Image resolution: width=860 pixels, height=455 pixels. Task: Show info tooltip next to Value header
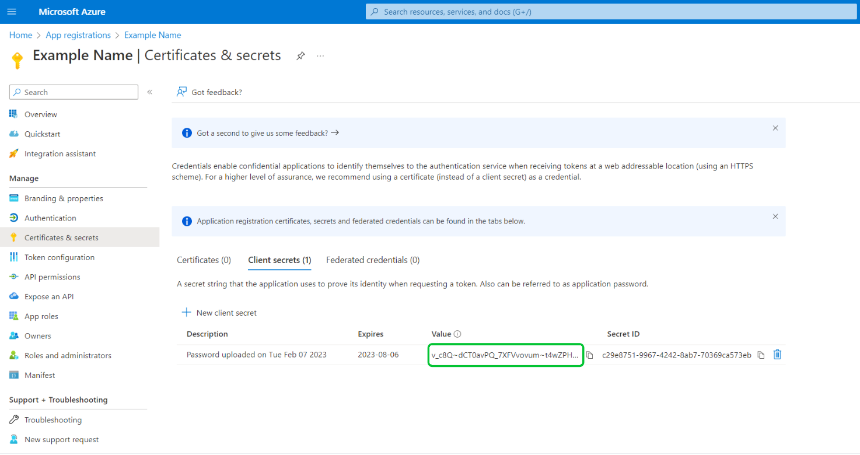pos(457,334)
